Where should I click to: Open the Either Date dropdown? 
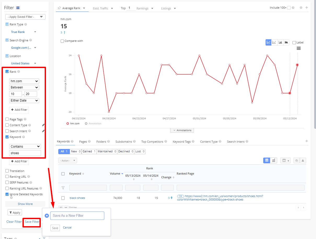(x=24, y=101)
